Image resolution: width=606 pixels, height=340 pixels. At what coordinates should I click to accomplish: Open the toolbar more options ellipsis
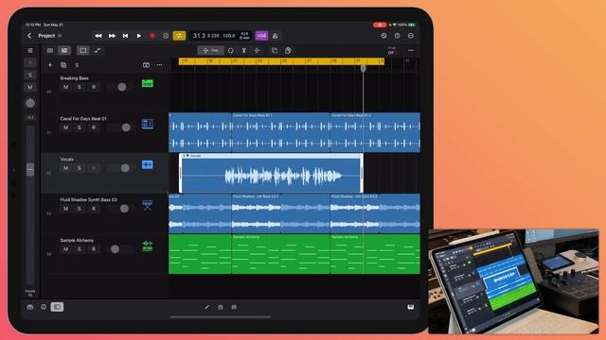[410, 50]
